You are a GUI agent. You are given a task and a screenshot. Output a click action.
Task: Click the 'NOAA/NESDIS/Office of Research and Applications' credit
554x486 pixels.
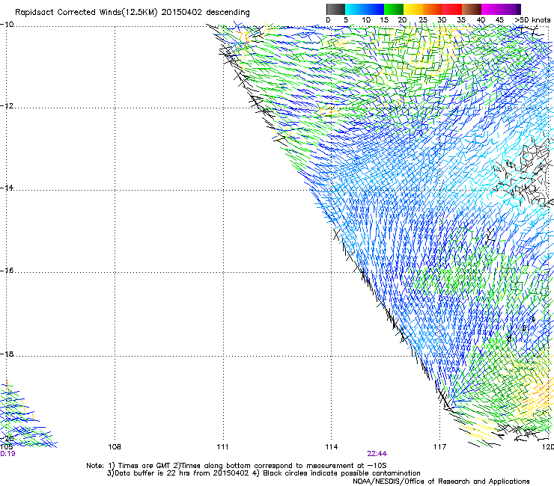click(441, 482)
